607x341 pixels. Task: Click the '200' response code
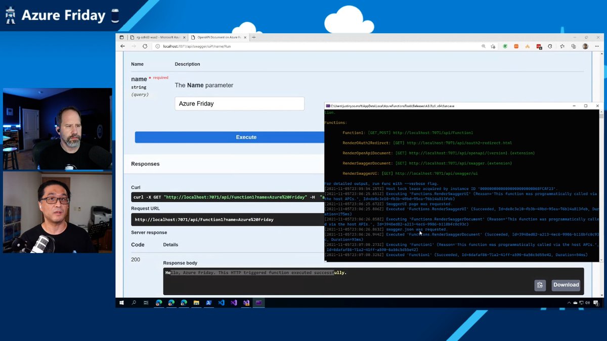click(136, 260)
